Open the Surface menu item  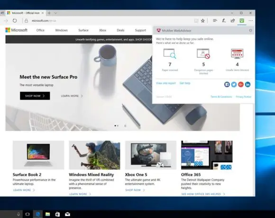[83, 30]
